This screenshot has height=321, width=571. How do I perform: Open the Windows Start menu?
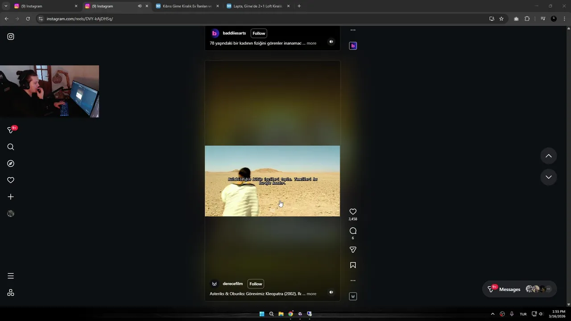262,314
